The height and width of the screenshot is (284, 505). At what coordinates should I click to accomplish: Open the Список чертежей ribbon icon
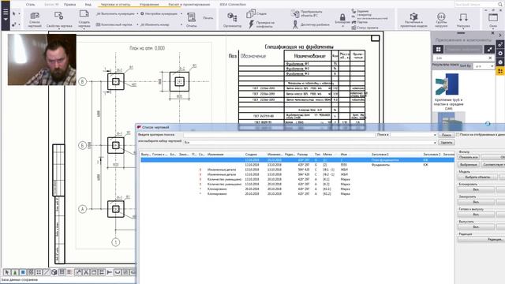[x=35, y=19]
